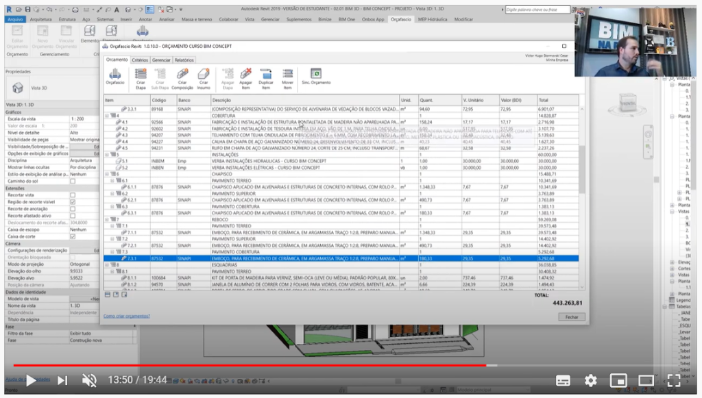Viewport: 702px width, 398px height.
Task: Toggle the Recorte de anotação checkbox
Action: pyautogui.click(x=73, y=209)
